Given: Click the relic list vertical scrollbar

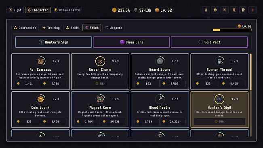Looking at the screenshot, I should tap(251, 95).
